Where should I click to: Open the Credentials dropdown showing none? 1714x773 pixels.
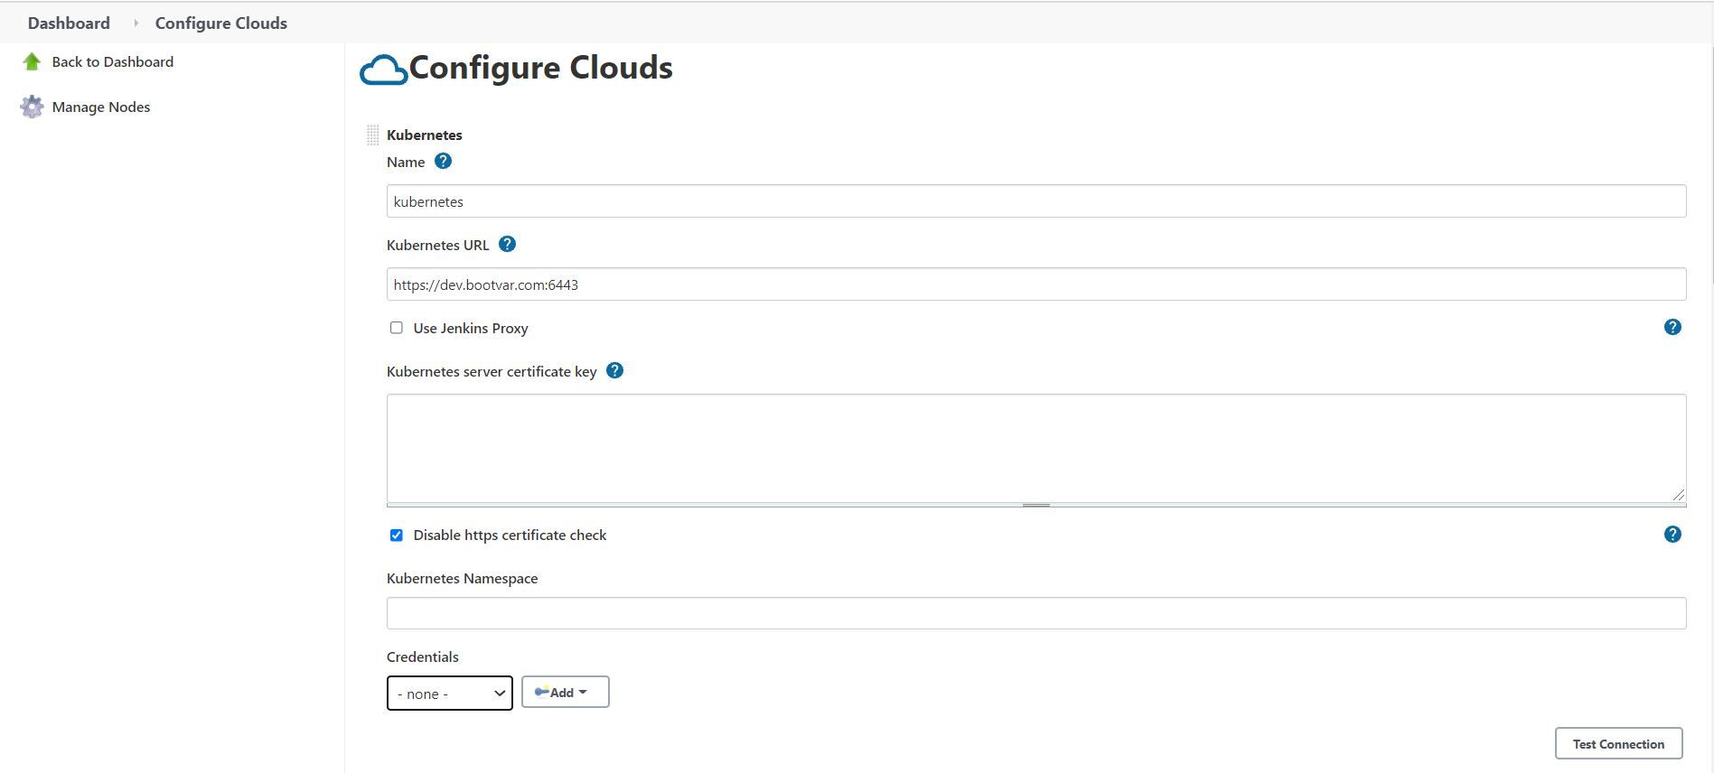450,694
